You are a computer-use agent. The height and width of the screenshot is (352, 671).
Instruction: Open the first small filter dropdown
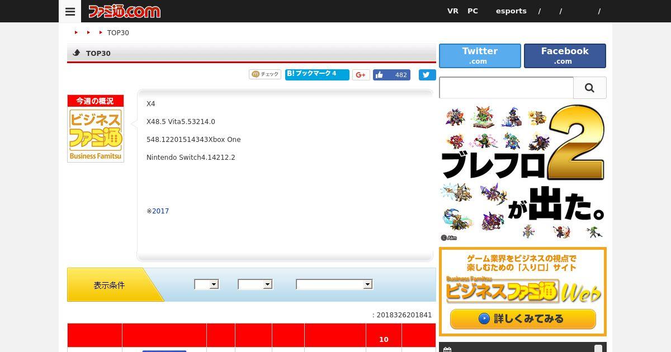point(206,284)
